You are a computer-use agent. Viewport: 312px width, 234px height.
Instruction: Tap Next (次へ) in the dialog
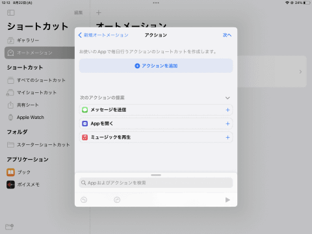click(227, 35)
